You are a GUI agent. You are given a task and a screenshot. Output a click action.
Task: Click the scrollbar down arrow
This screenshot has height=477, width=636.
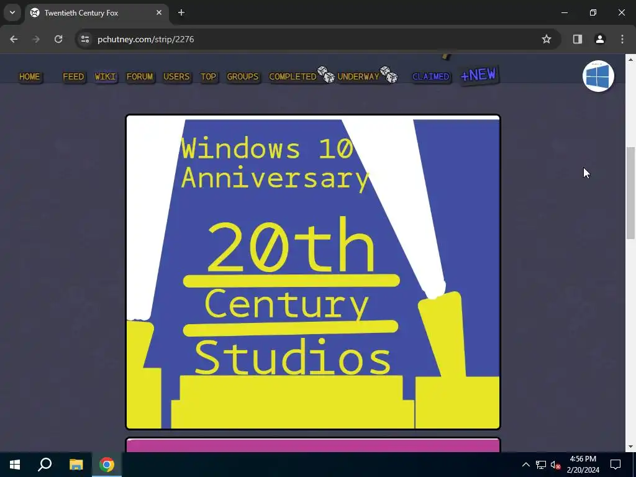(630, 447)
